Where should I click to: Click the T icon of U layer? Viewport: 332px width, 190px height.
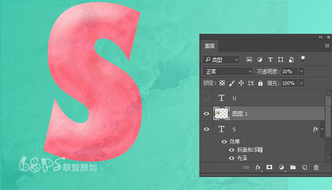pos(221,98)
